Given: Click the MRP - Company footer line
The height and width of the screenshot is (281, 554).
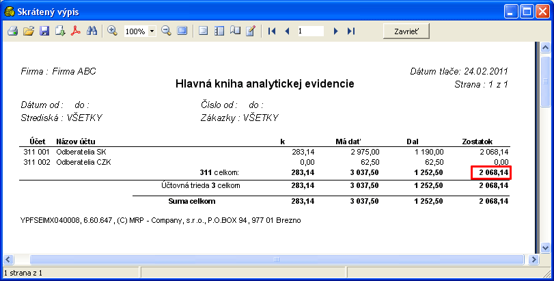Looking at the screenshot, I should click(161, 220).
